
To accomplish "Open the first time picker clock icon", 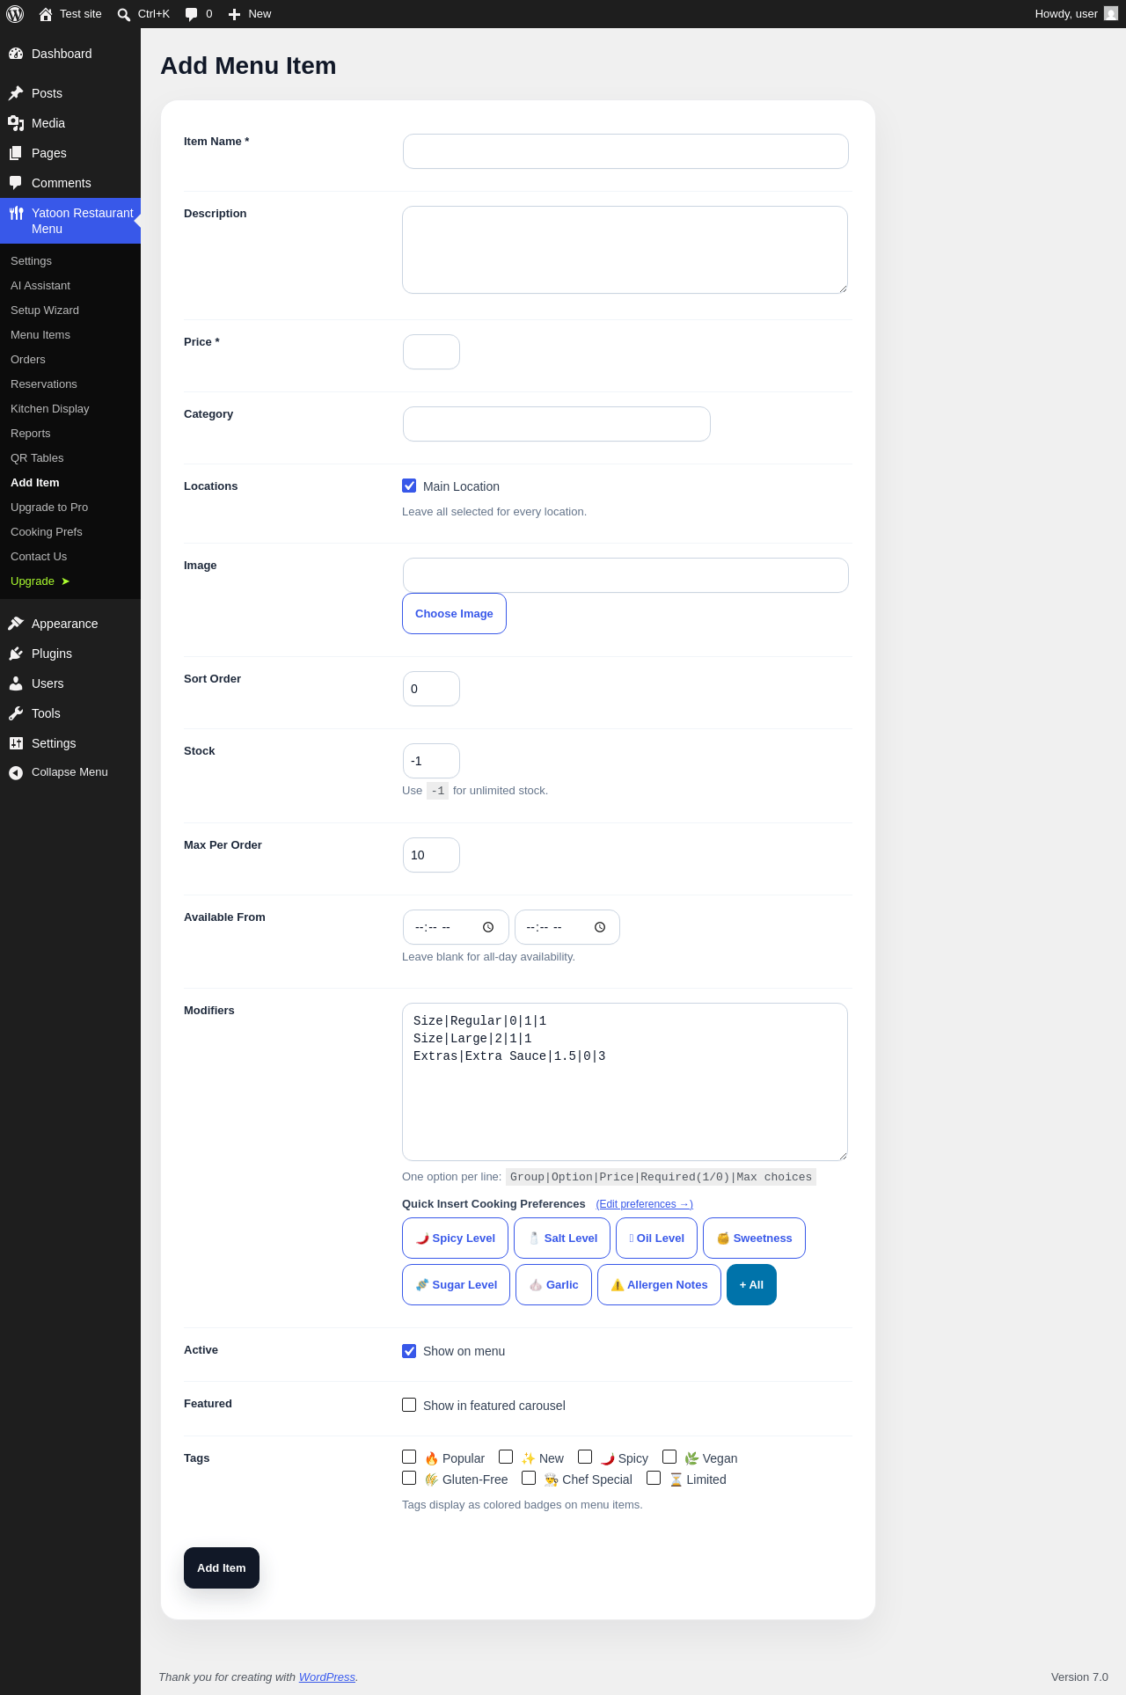I will tap(488, 927).
